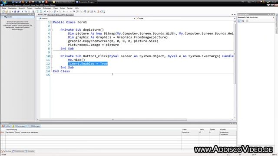The image size is (278, 156).
Task: Open Solution Explorer from toolbar icon
Action: (85, 12)
